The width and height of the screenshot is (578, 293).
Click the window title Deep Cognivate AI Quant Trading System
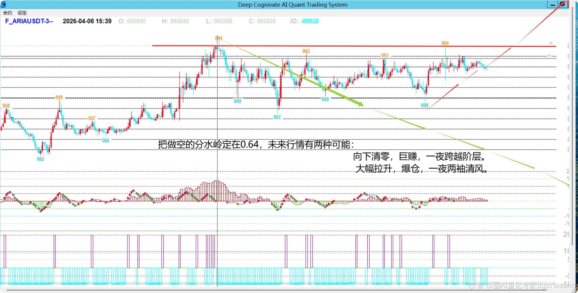coord(293,5)
